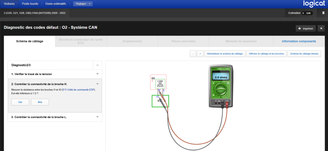Open the Poids lourds menu
Screen dimensions: 328x151
click(30, 4)
